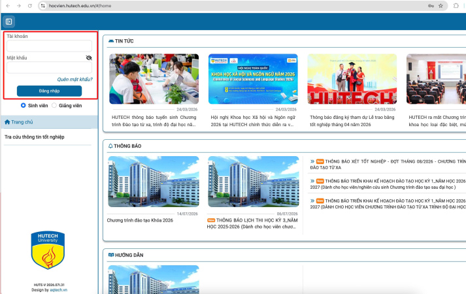Click the TIN TỨC heading
This screenshot has width=466, height=294.
124,41
